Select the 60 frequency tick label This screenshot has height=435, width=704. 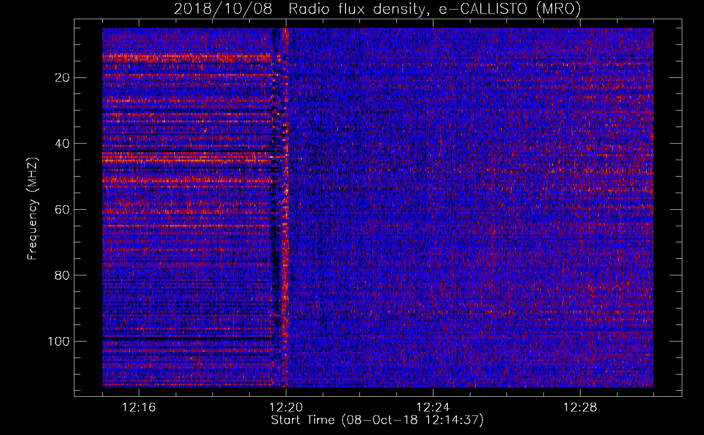[x=63, y=210]
